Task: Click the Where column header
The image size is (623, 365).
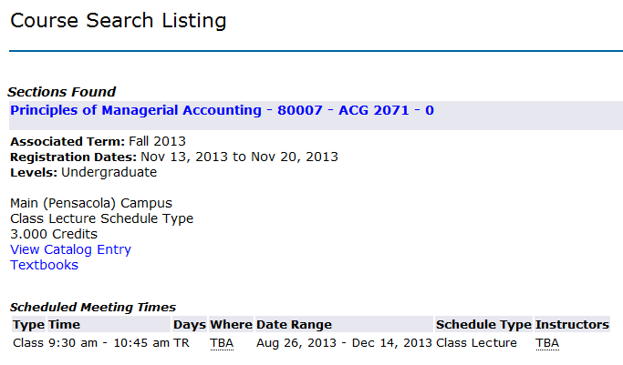Action: point(231,325)
